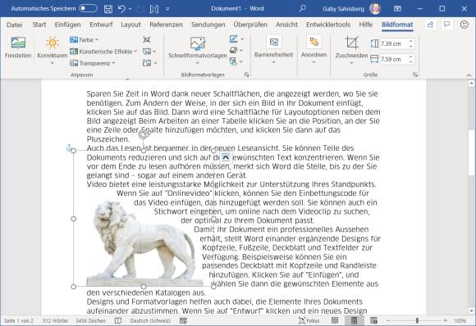Switch to the Referenzen tab

[166, 25]
